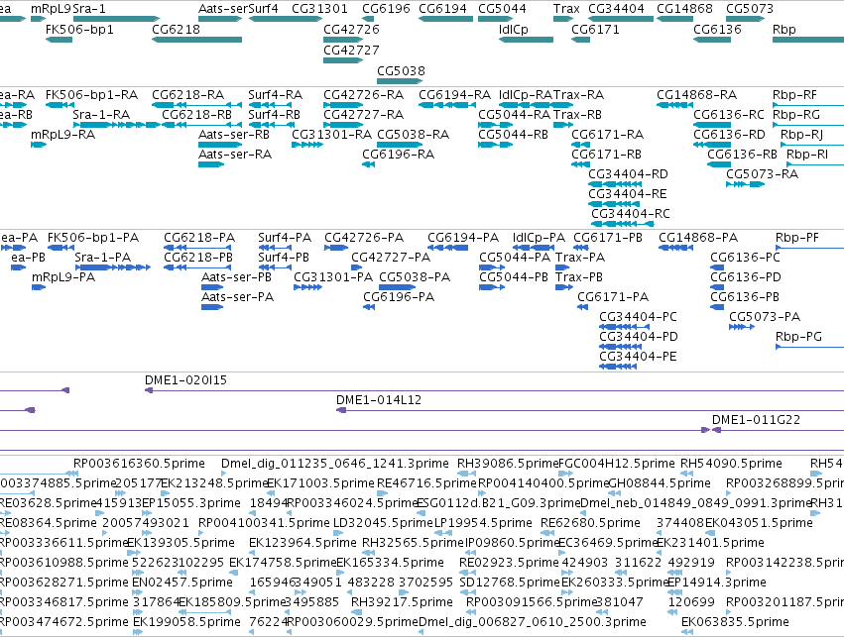Click EST EK171003.5prime

point(320,483)
